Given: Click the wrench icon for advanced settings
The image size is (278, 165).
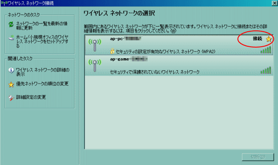Looking at the screenshot, I should (11, 98).
